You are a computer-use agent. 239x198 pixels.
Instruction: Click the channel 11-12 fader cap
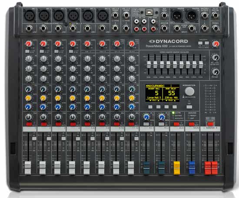[x=131, y=168]
